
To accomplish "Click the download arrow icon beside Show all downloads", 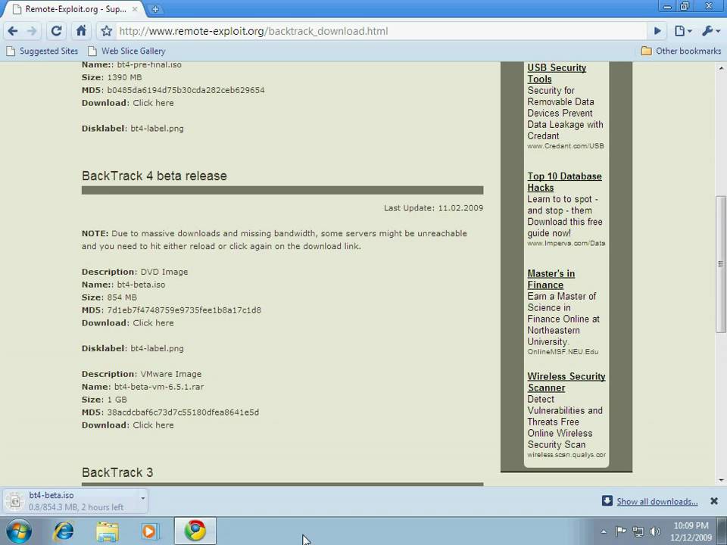I will pyautogui.click(x=607, y=500).
